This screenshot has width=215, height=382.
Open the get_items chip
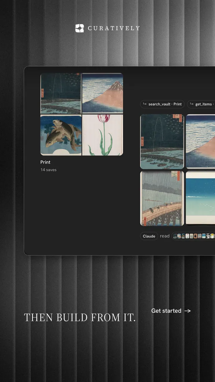pos(201,104)
